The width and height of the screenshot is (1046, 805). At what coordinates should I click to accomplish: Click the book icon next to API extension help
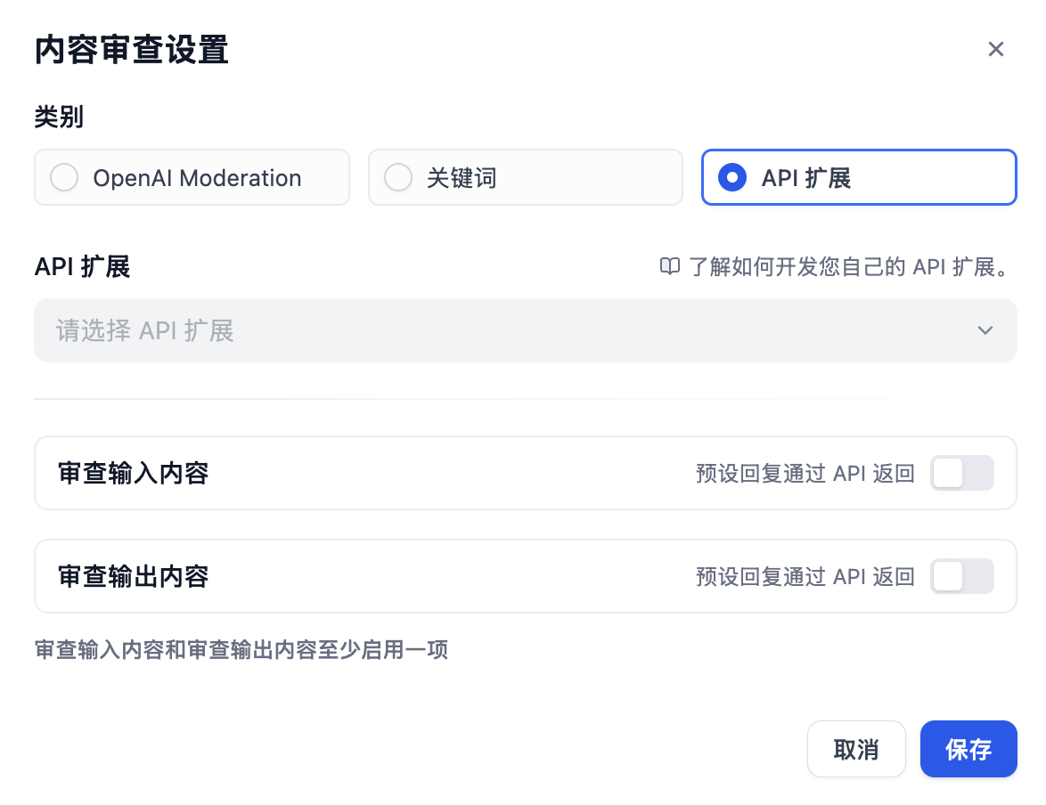(669, 266)
